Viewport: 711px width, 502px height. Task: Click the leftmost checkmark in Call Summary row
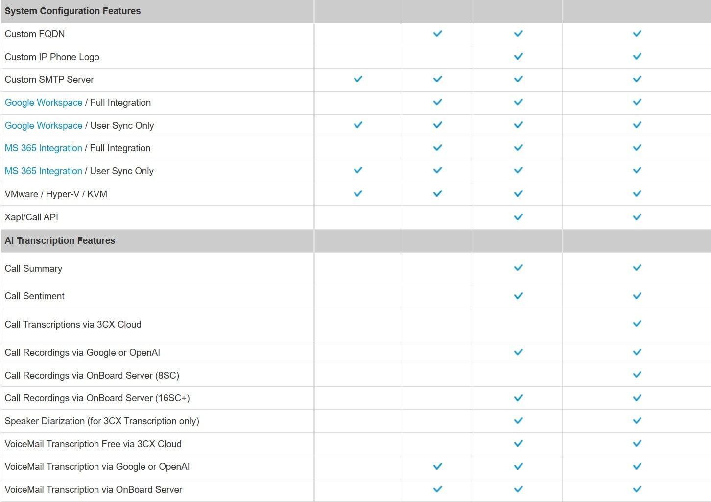click(519, 268)
